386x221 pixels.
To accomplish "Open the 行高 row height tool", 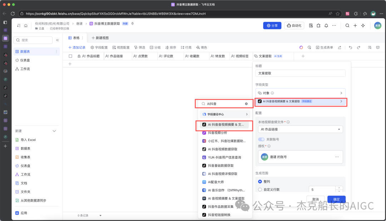I will pos(186,48).
